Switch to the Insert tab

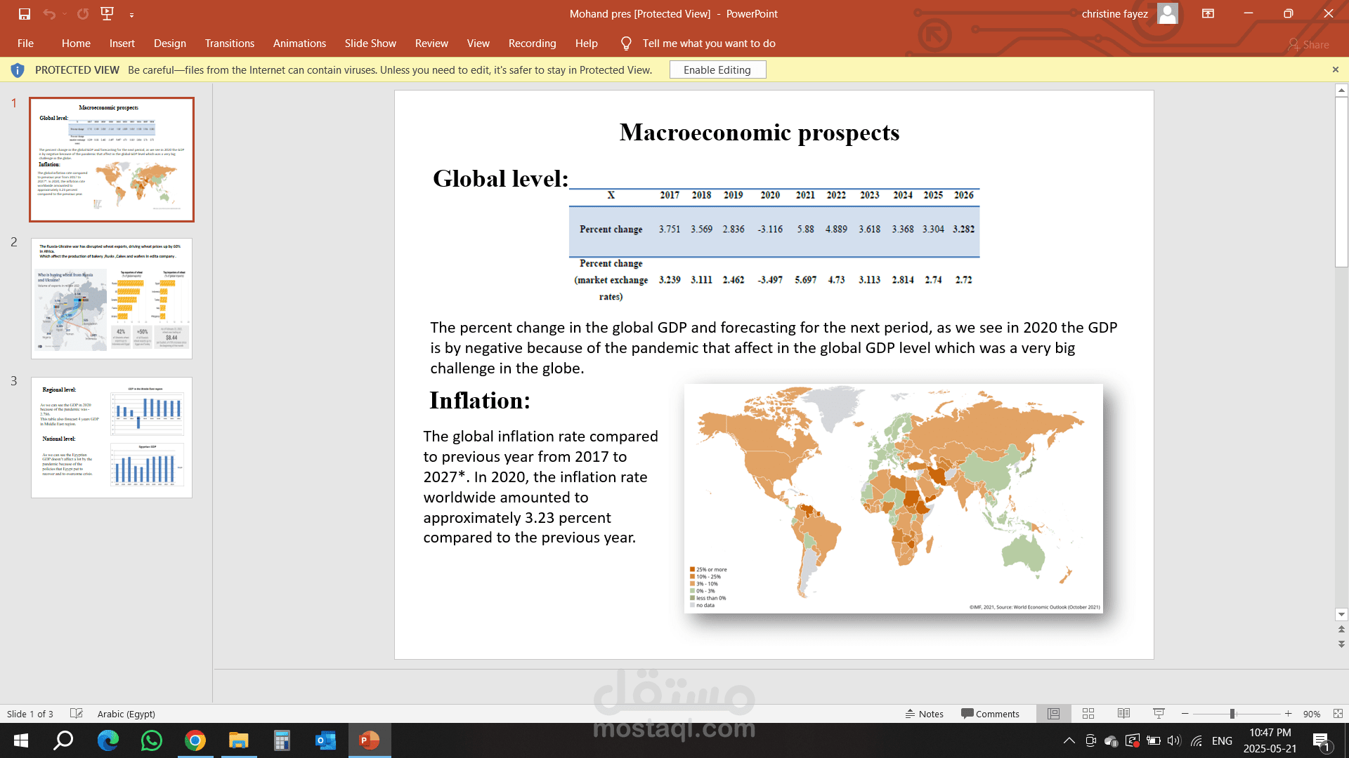coord(122,44)
